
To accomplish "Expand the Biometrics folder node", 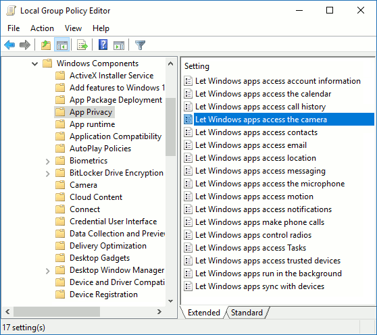I will pyautogui.click(x=47, y=161).
